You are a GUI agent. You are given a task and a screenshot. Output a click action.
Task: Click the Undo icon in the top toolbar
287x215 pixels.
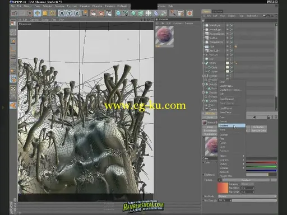(15, 13)
